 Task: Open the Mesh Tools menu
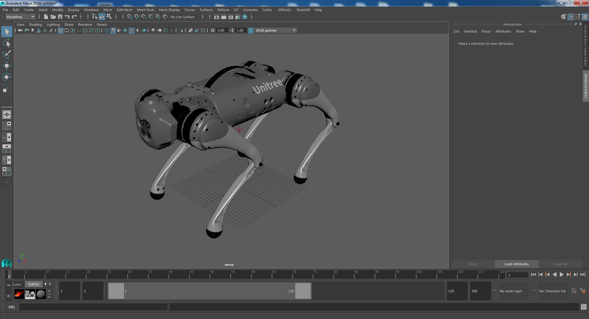point(145,10)
